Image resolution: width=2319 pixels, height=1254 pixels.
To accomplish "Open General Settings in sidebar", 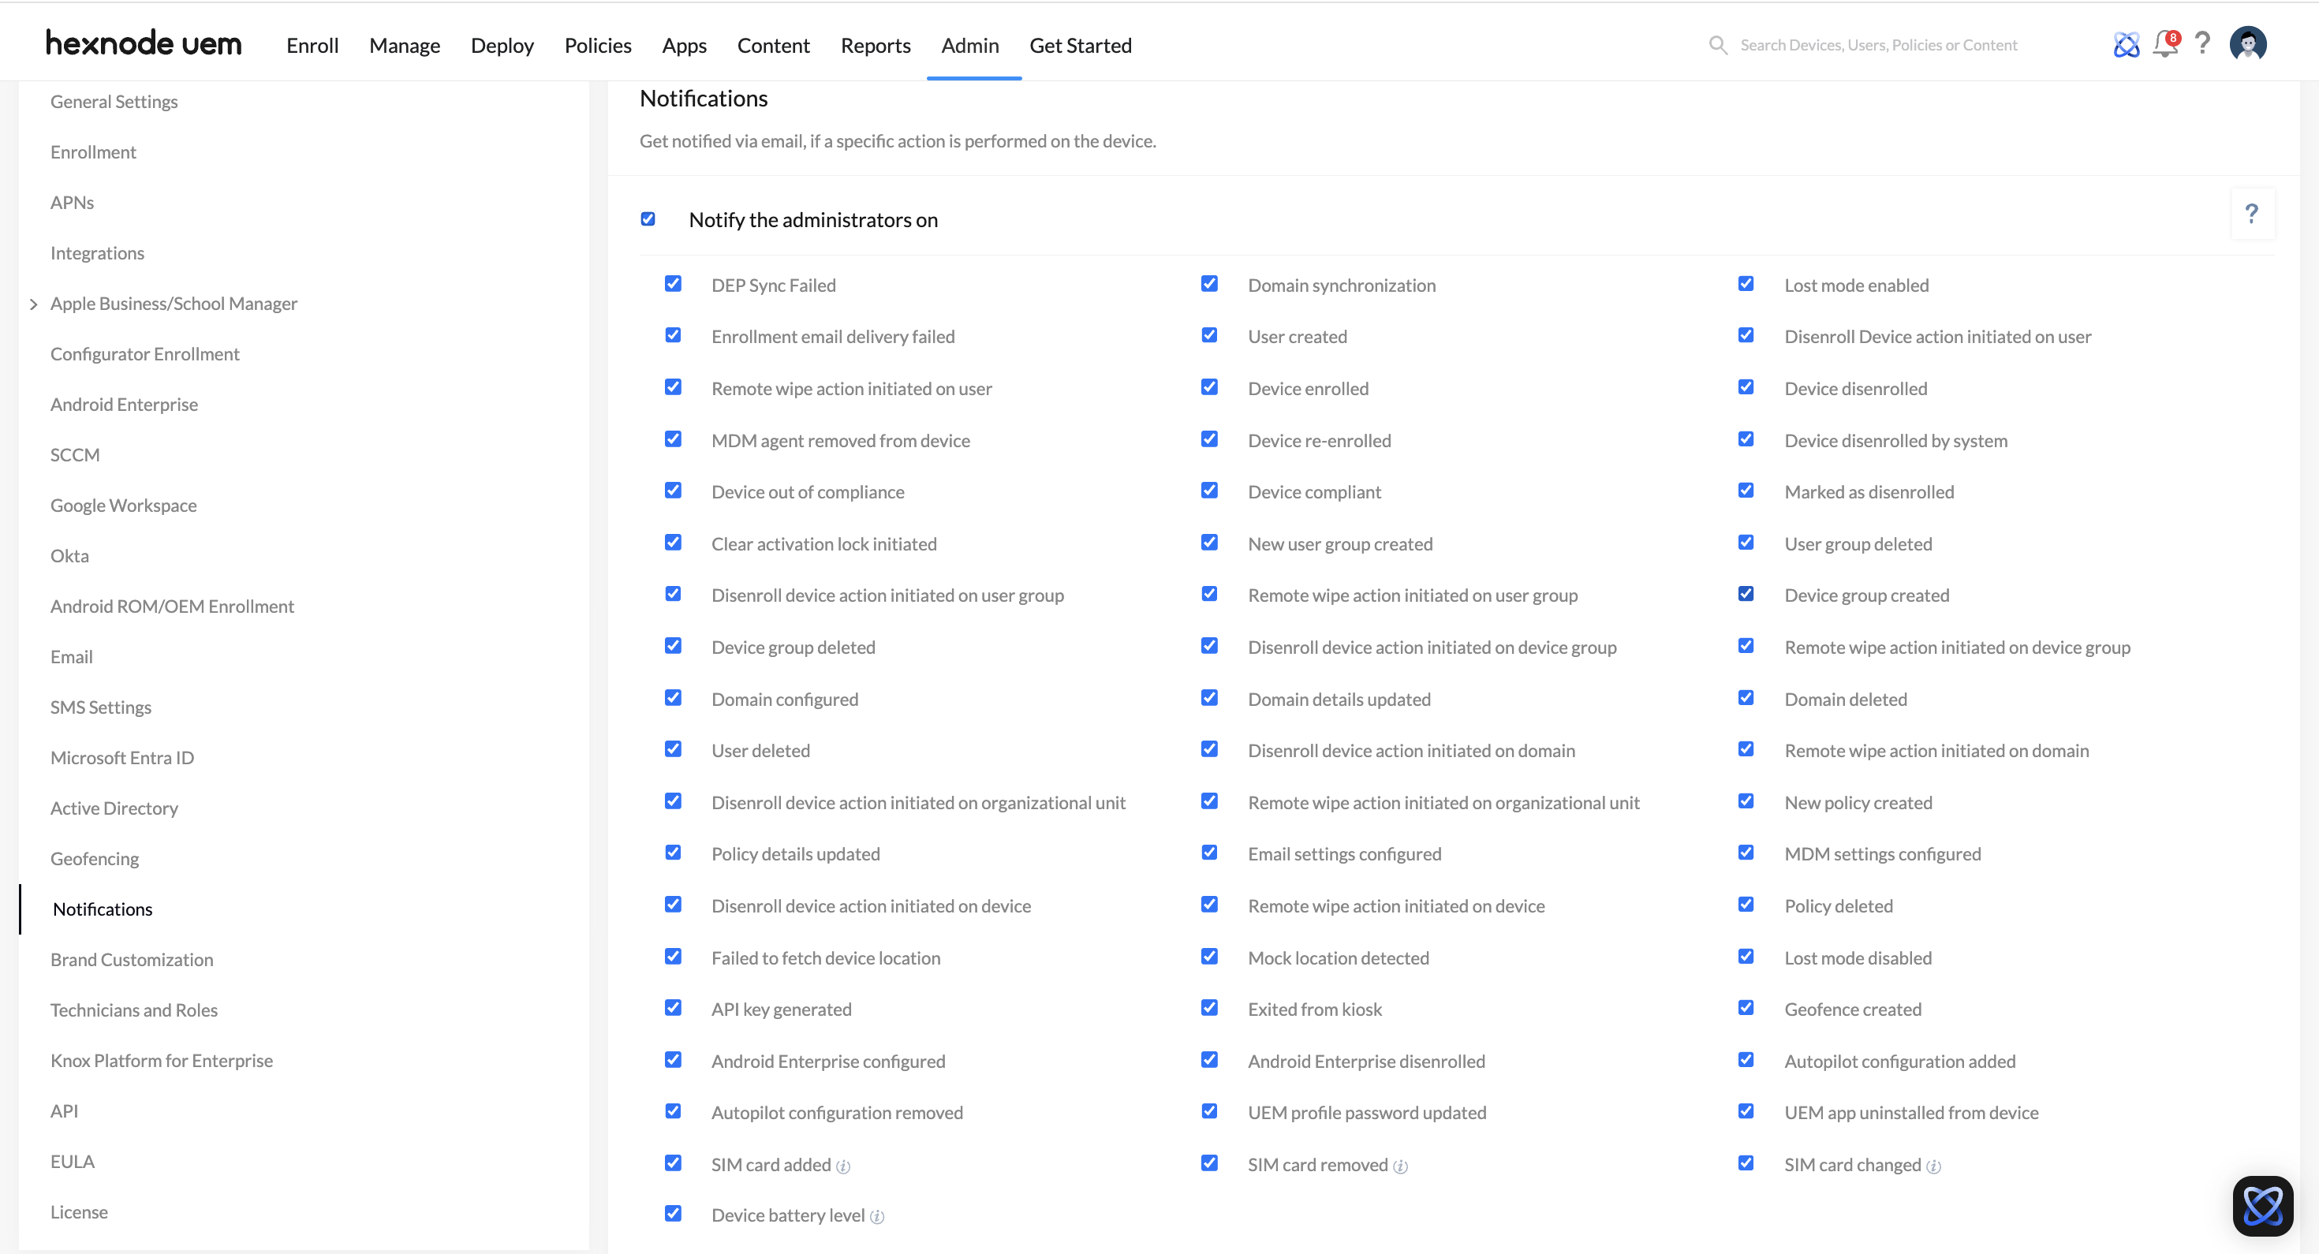I will 114,102.
